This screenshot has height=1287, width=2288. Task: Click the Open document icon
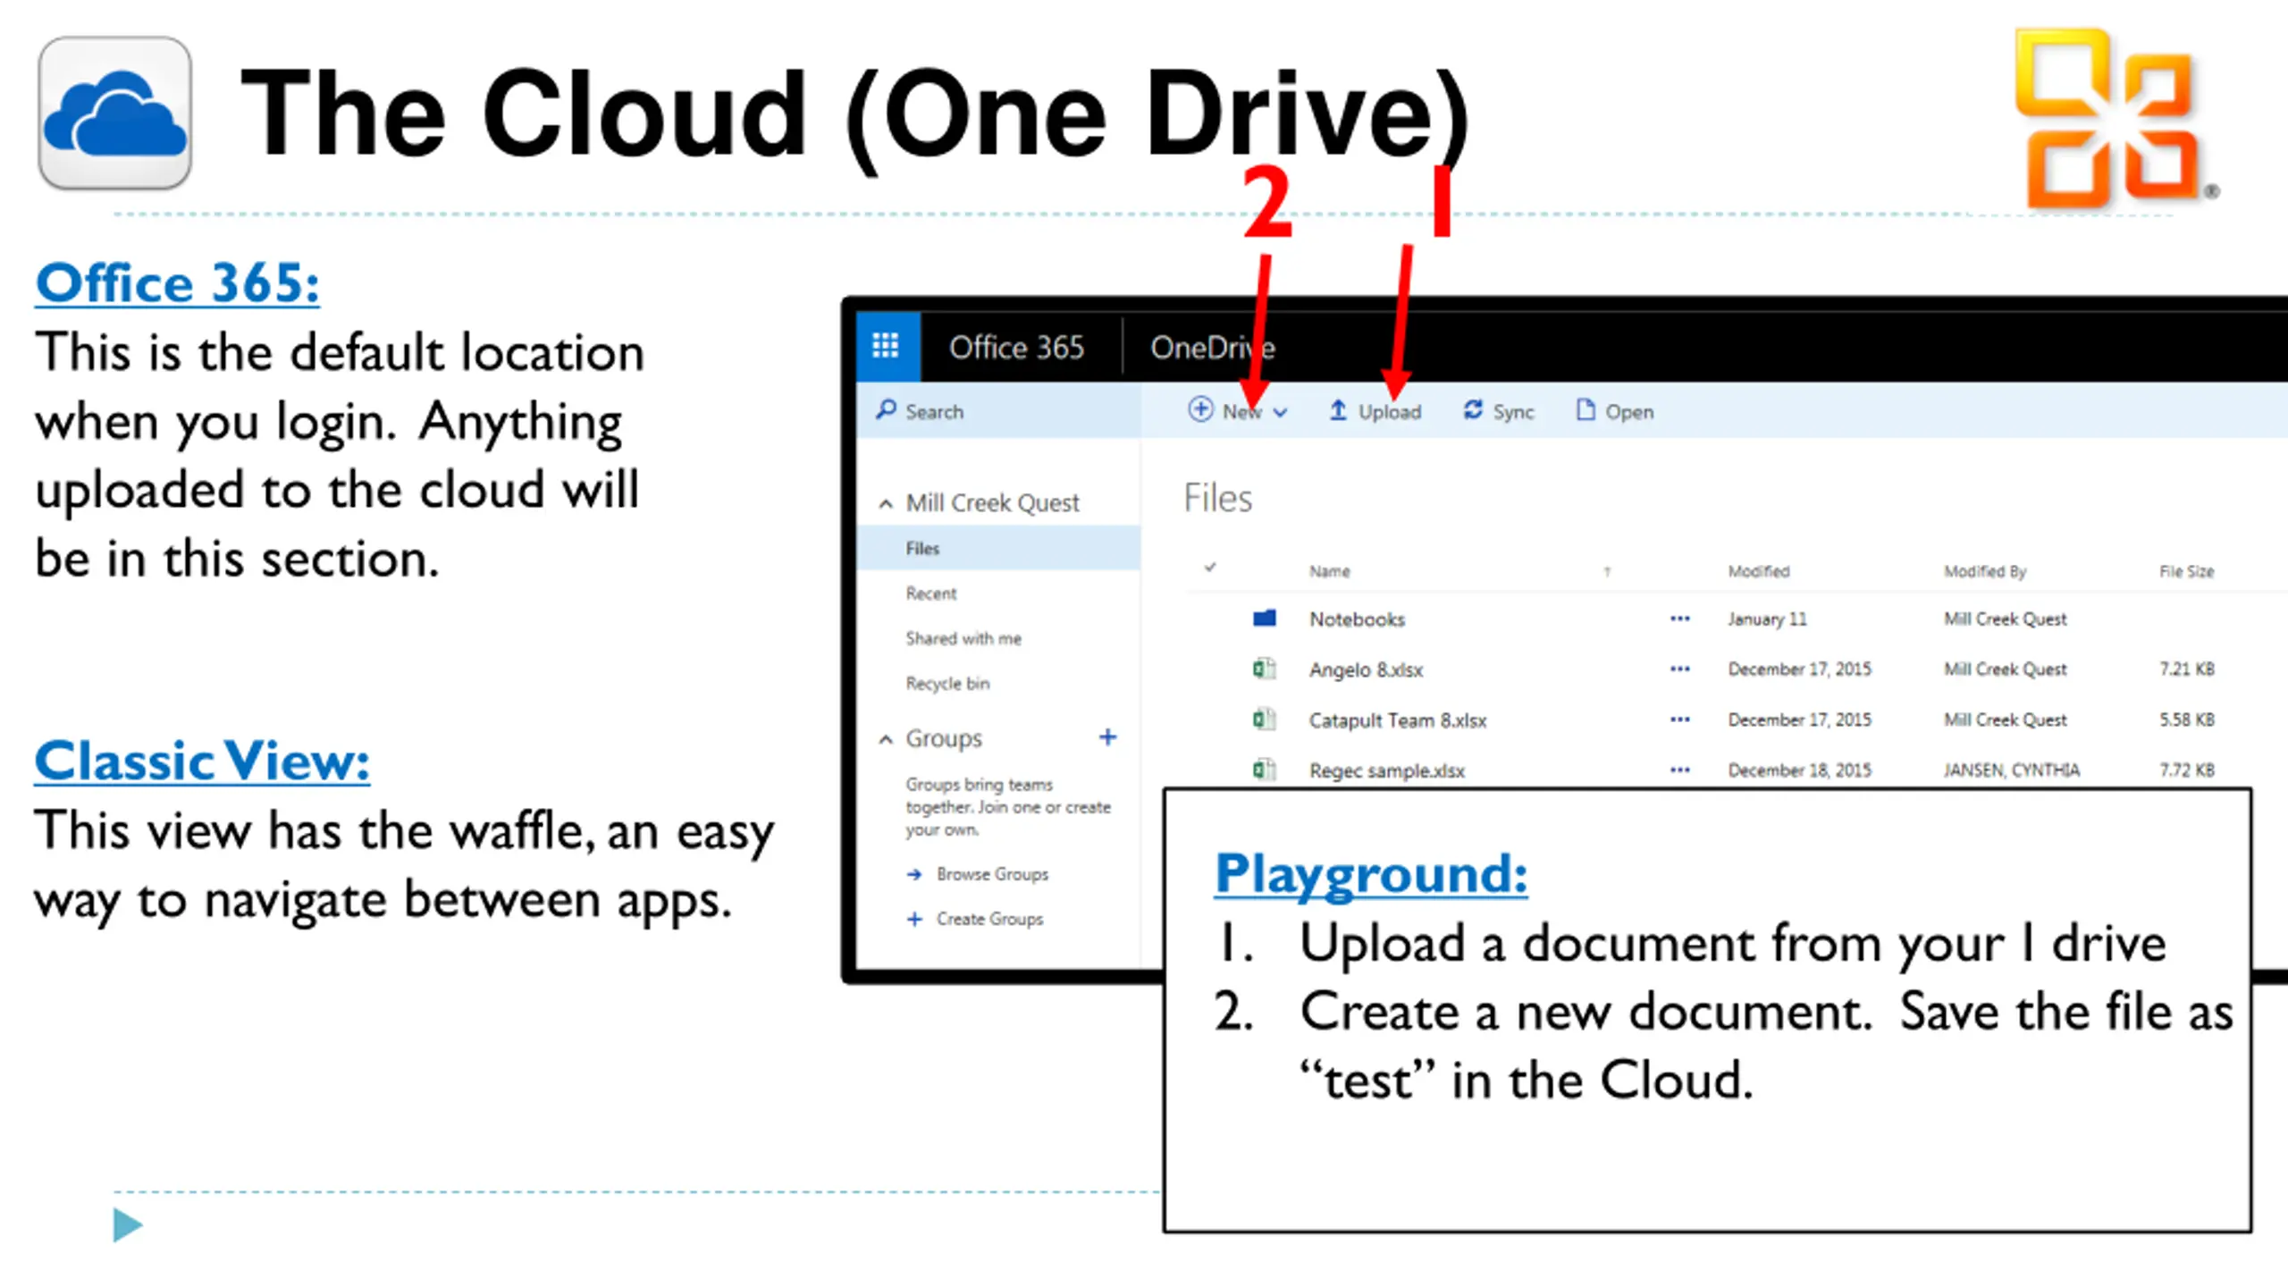(x=1585, y=410)
